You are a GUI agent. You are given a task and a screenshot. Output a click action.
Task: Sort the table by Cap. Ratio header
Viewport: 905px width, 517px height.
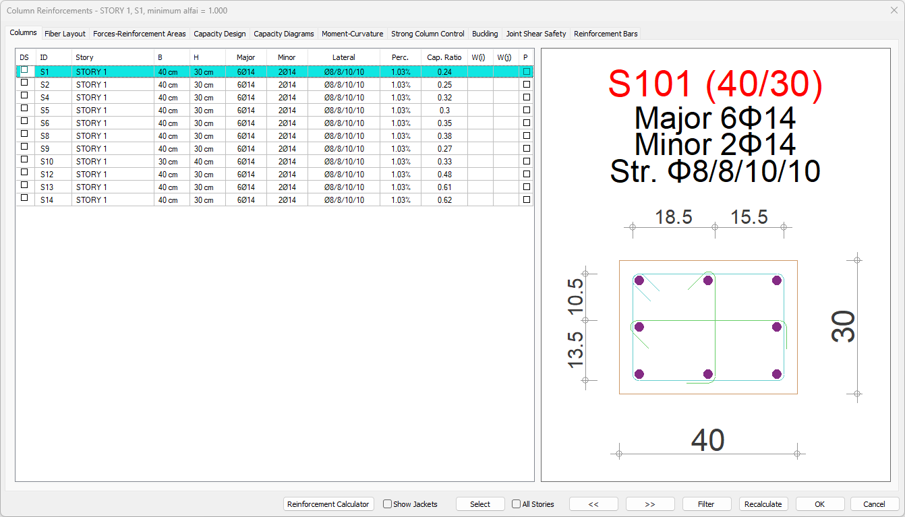444,57
